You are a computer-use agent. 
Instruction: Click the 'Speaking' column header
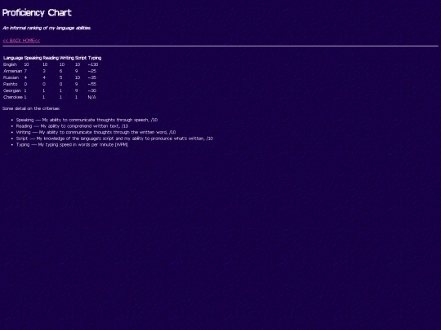(33, 58)
